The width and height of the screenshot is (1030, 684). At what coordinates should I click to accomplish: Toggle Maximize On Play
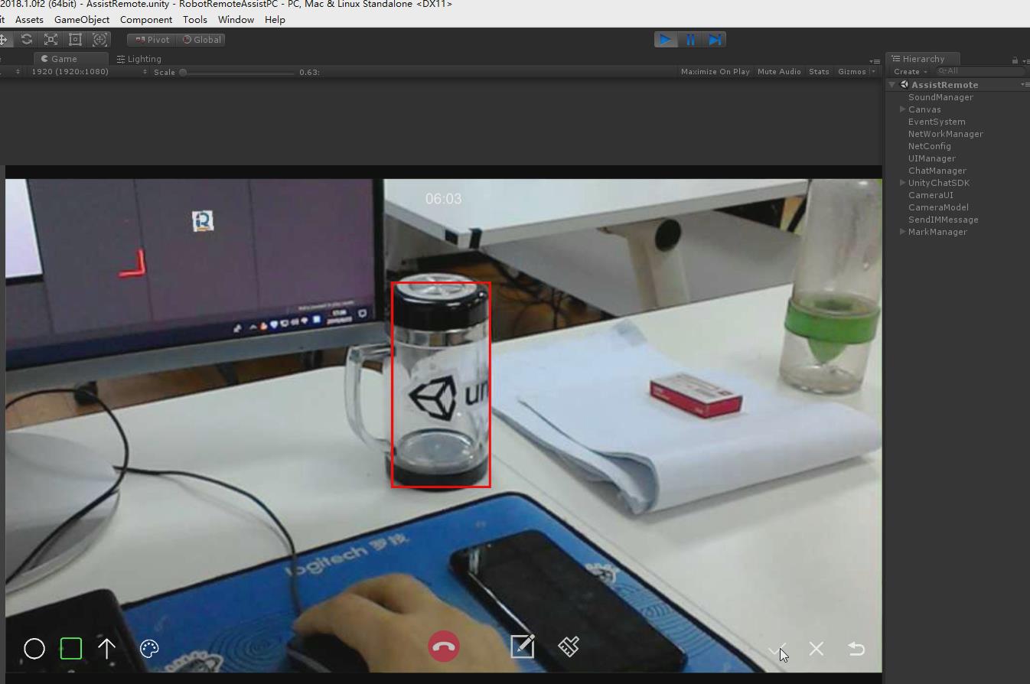715,71
